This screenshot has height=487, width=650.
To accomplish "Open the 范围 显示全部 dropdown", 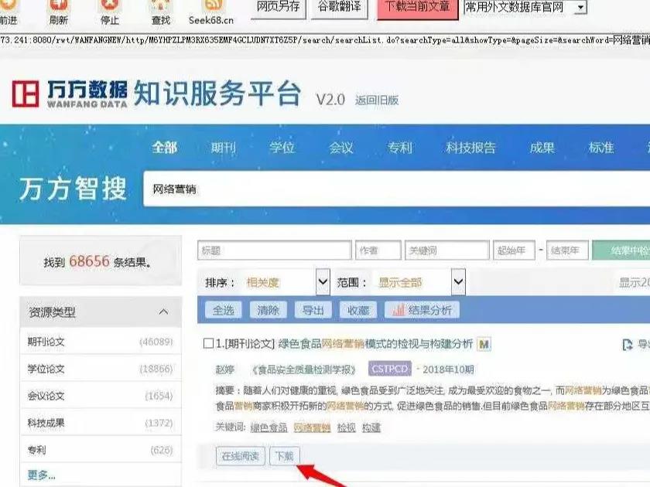I will 458,282.
